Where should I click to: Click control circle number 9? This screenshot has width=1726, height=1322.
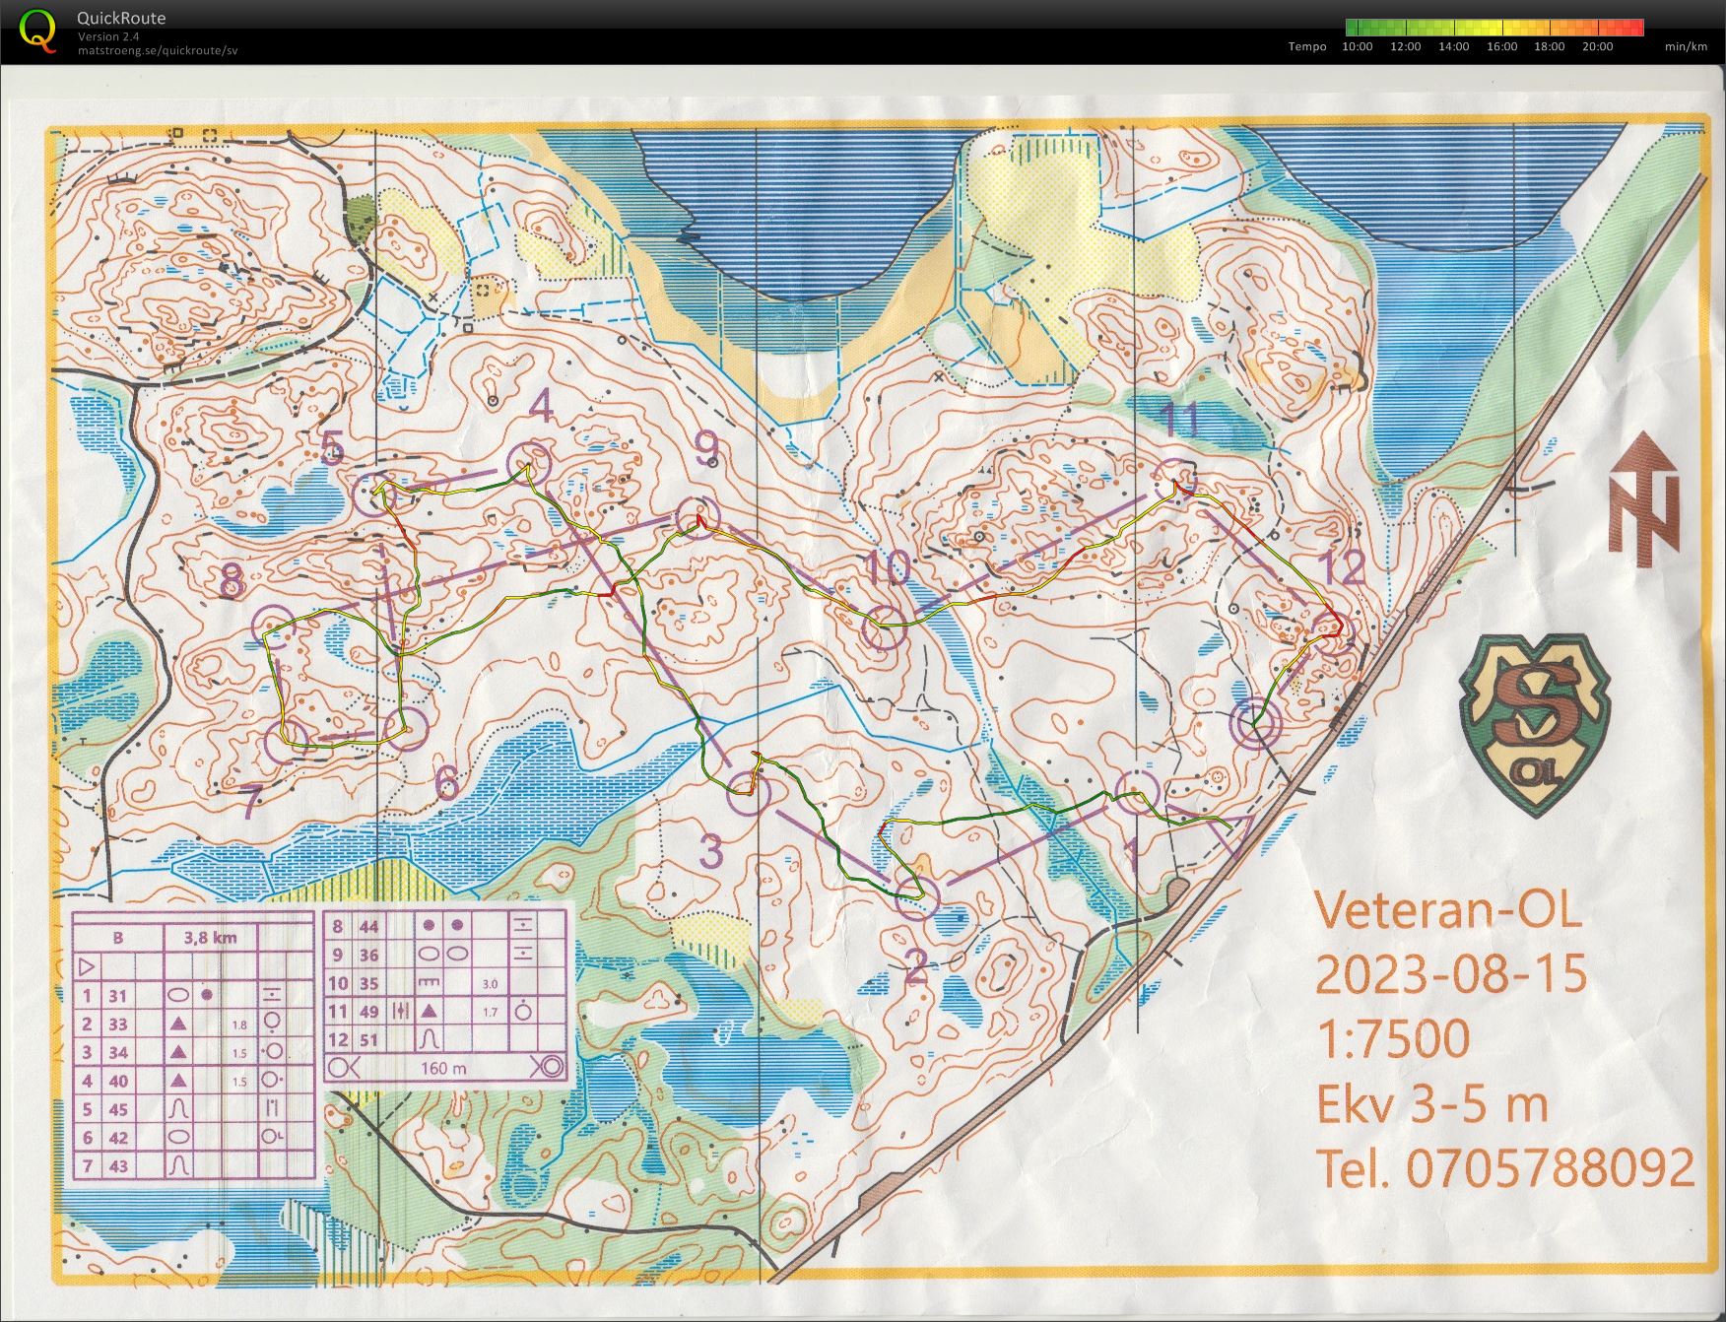698,517
